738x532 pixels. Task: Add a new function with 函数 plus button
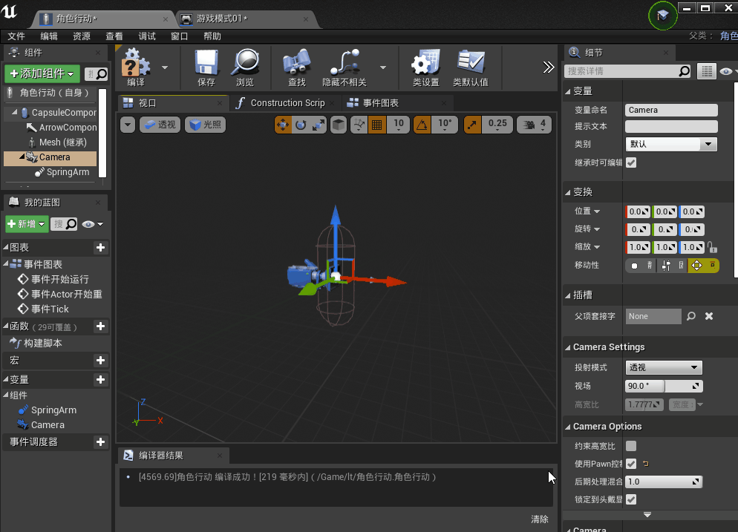(100, 326)
